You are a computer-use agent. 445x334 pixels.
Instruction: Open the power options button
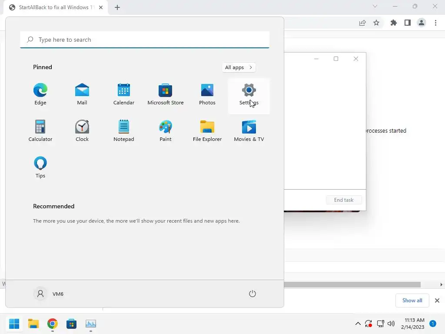(x=252, y=294)
